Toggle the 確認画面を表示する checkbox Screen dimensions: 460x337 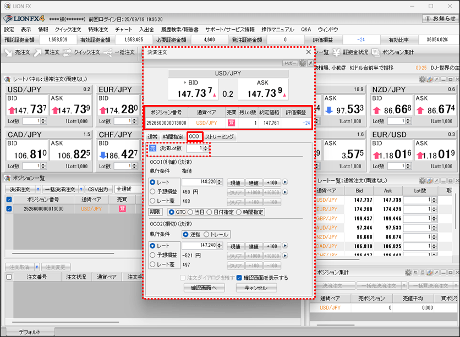[239, 278]
